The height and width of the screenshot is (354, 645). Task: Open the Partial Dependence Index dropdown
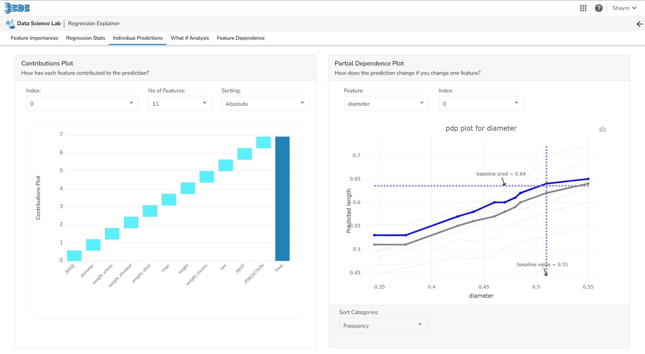tap(481, 104)
